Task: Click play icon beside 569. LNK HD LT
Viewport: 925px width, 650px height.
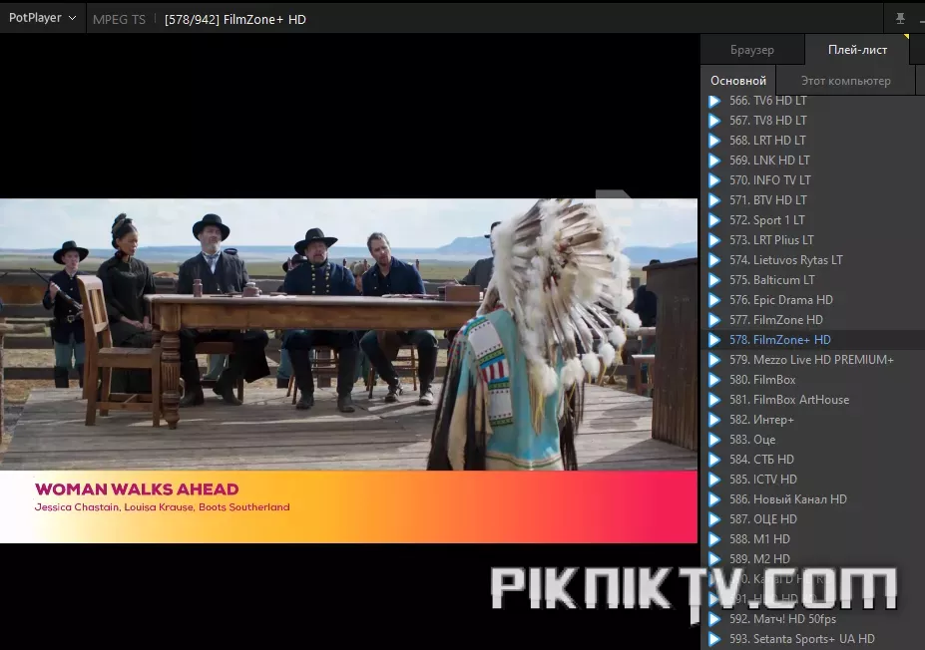Action: coord(714,161)
